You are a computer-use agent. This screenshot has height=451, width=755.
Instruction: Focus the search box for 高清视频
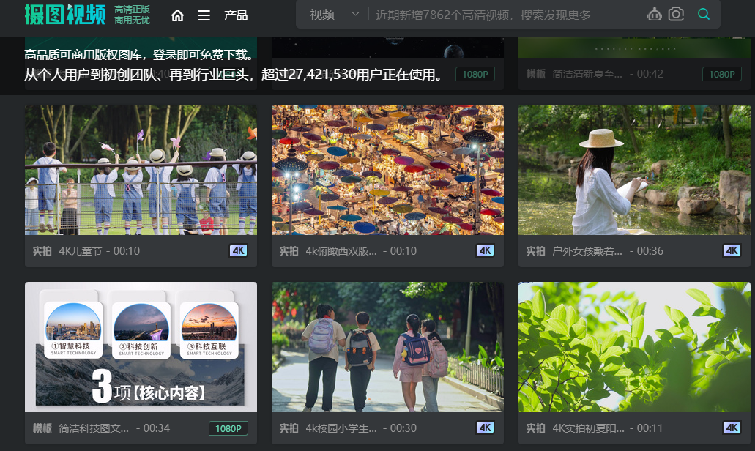[483, 15]
